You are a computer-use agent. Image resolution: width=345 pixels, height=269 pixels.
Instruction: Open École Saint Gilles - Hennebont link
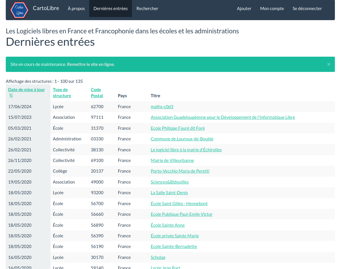pyautogui.click(x=179, y=204)
